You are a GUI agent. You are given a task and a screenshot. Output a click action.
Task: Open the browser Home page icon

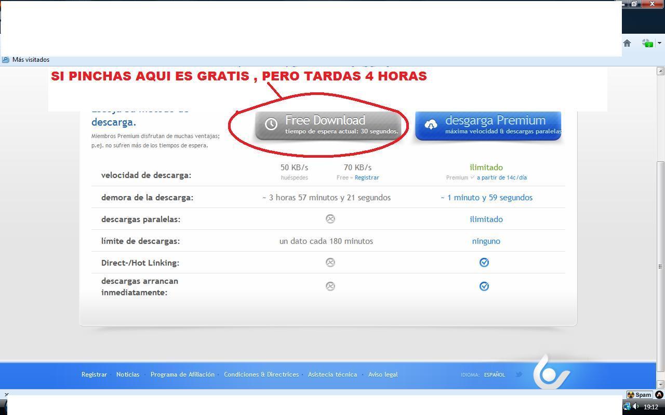click(x=627, y=43)
